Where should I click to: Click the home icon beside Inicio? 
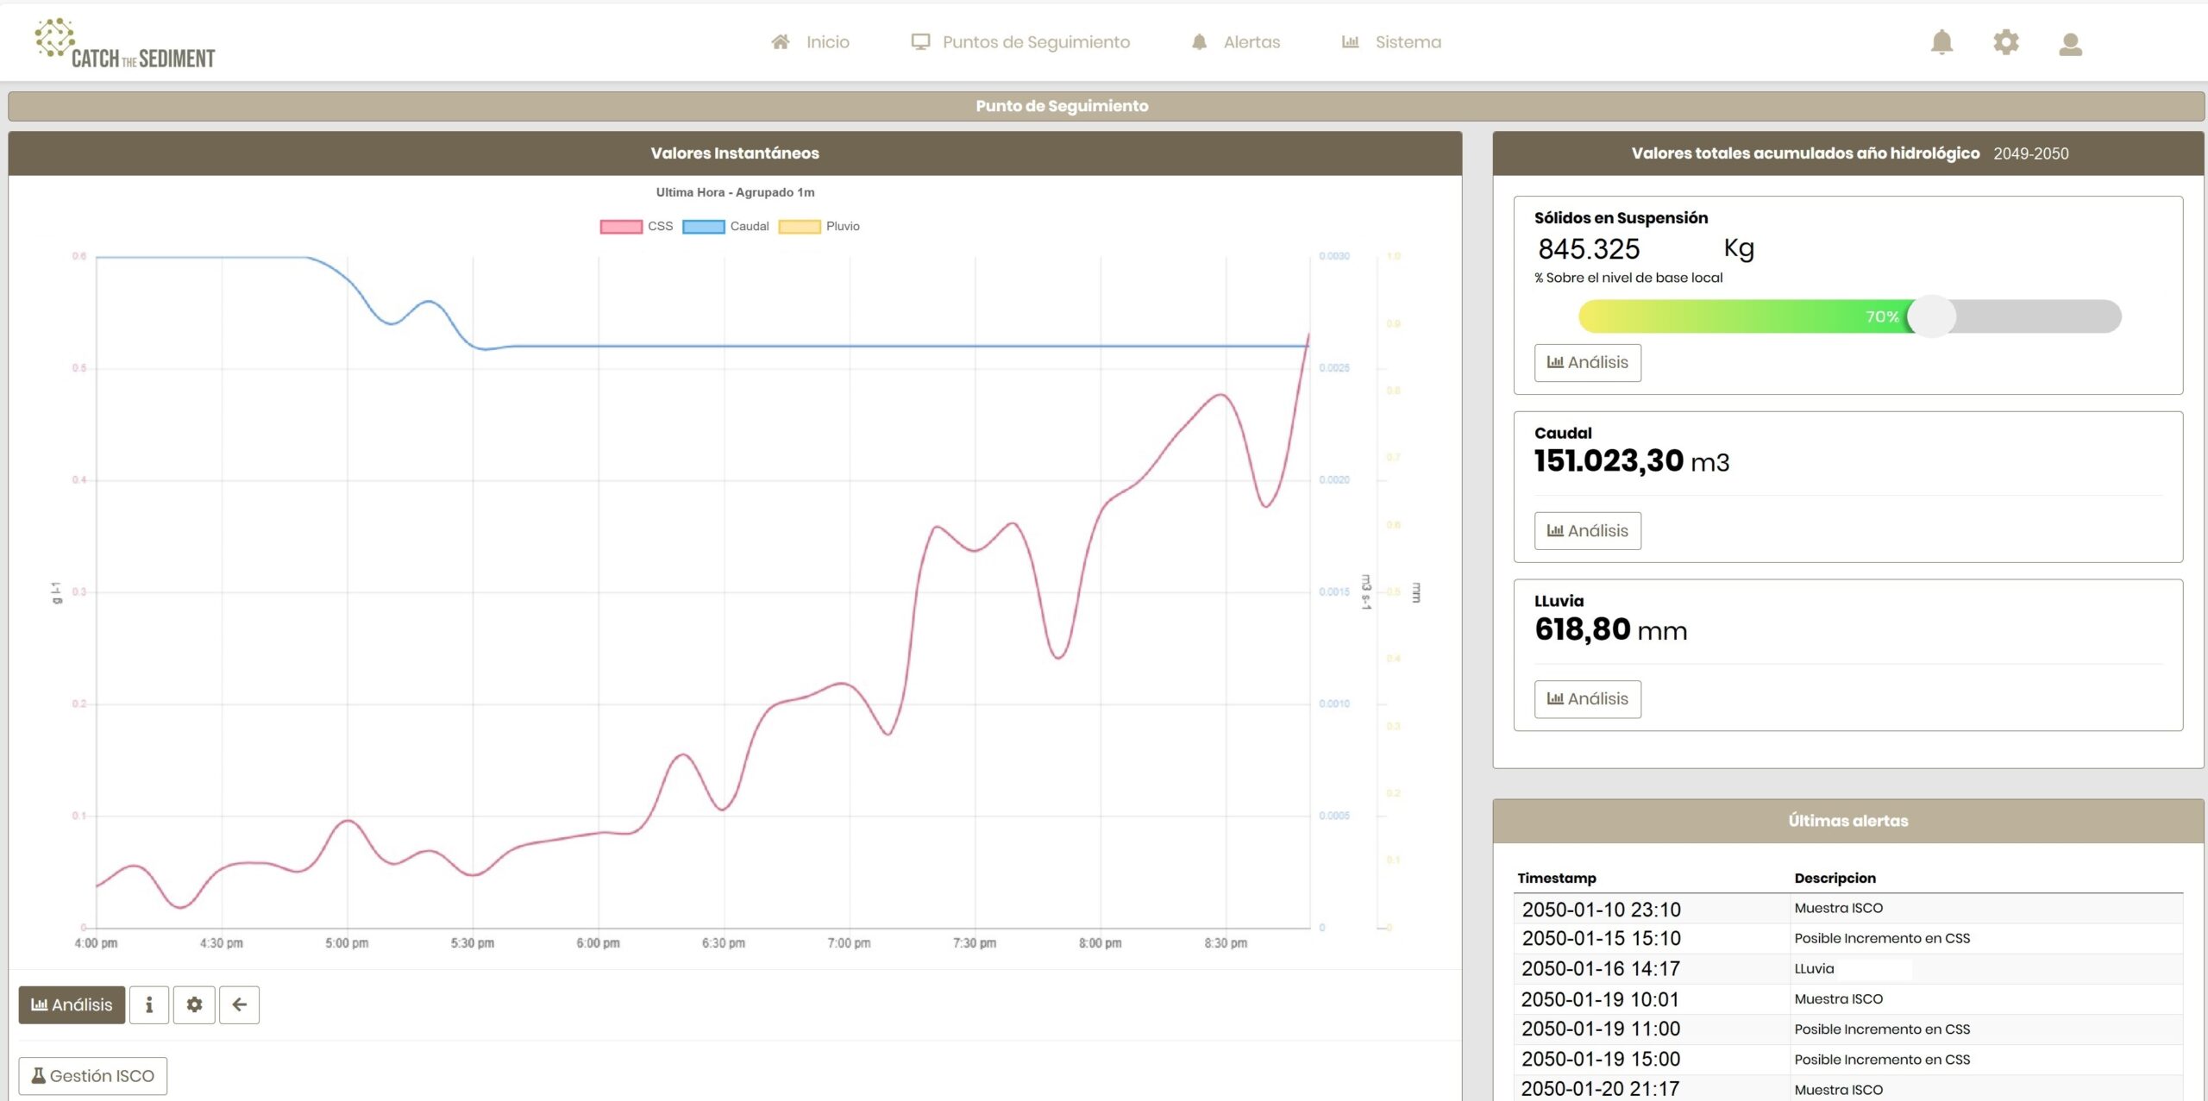pyautogui.click(x=781, y=41)
